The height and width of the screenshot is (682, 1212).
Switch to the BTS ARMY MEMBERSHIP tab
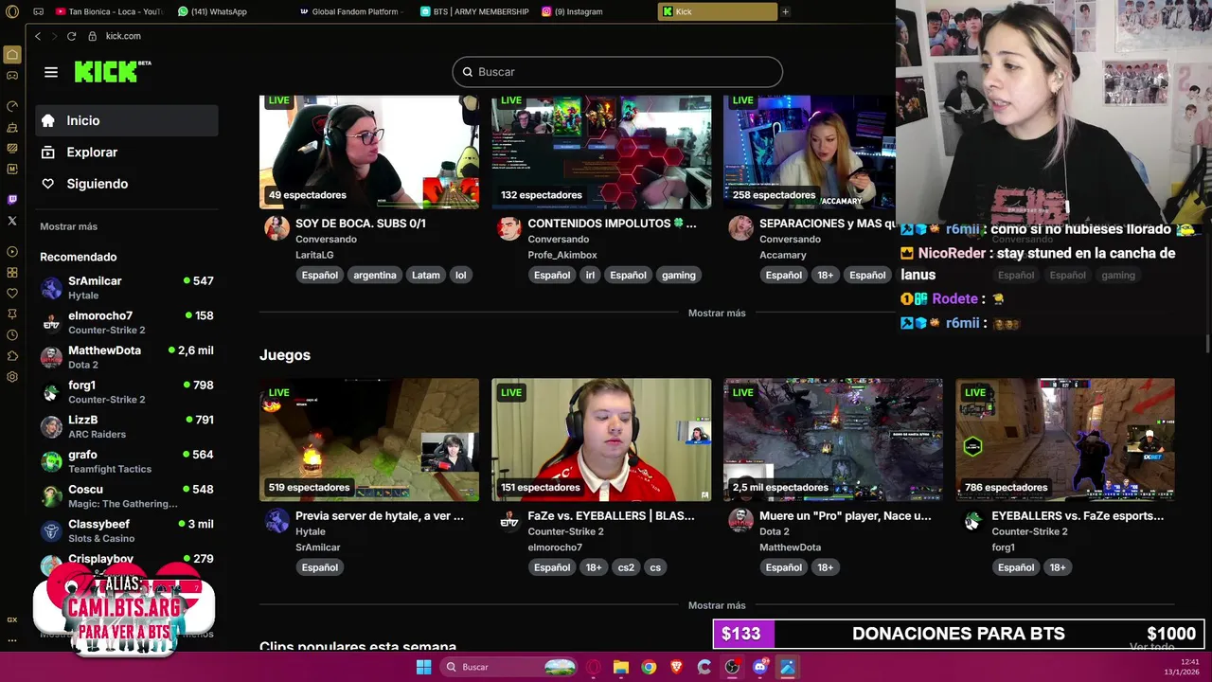[474, 11]
